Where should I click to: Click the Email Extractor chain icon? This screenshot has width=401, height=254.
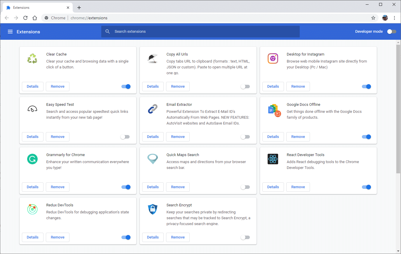[153, 109]
